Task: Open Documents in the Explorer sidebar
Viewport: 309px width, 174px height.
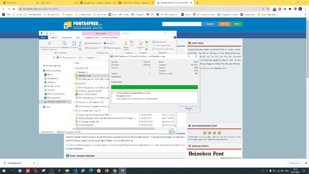Action: pyautogui.click(x=51, y=78)
